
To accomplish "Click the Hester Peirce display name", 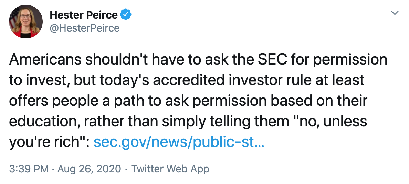I will pyautogui.click(x=84, y=15).
